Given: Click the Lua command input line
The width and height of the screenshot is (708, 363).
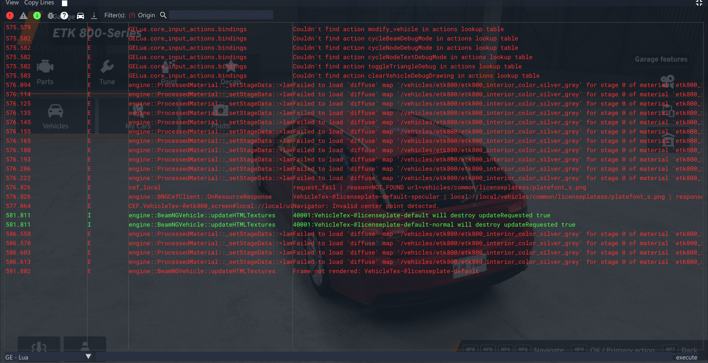Looking at the screenshot, I should (x=384, y=357).
